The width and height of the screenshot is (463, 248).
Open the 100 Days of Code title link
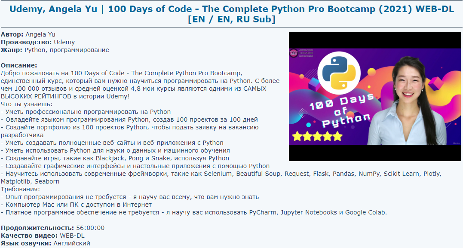click(x=231, y=14)
